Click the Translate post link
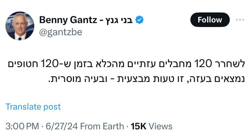The width and height of the screenshot is (251, 136). [x=33, y=107]
